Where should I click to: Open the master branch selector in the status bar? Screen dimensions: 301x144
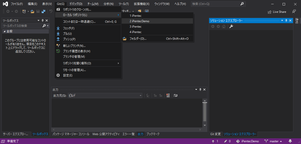pos(274,141)
